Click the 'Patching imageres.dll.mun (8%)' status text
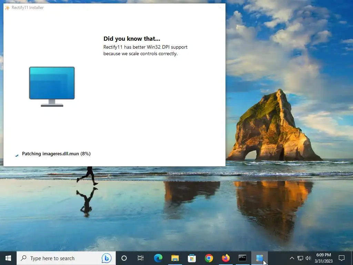 click(x=56, y=154)
